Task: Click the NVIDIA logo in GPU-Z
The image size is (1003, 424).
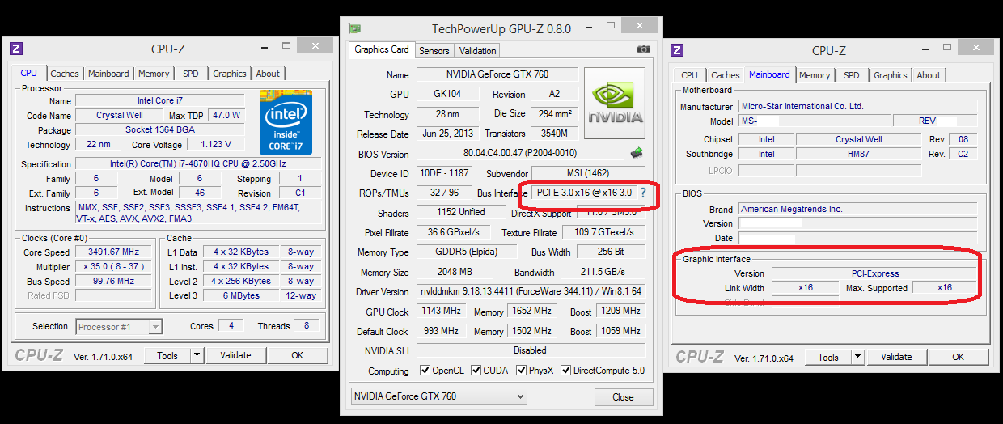Action: 615,104
